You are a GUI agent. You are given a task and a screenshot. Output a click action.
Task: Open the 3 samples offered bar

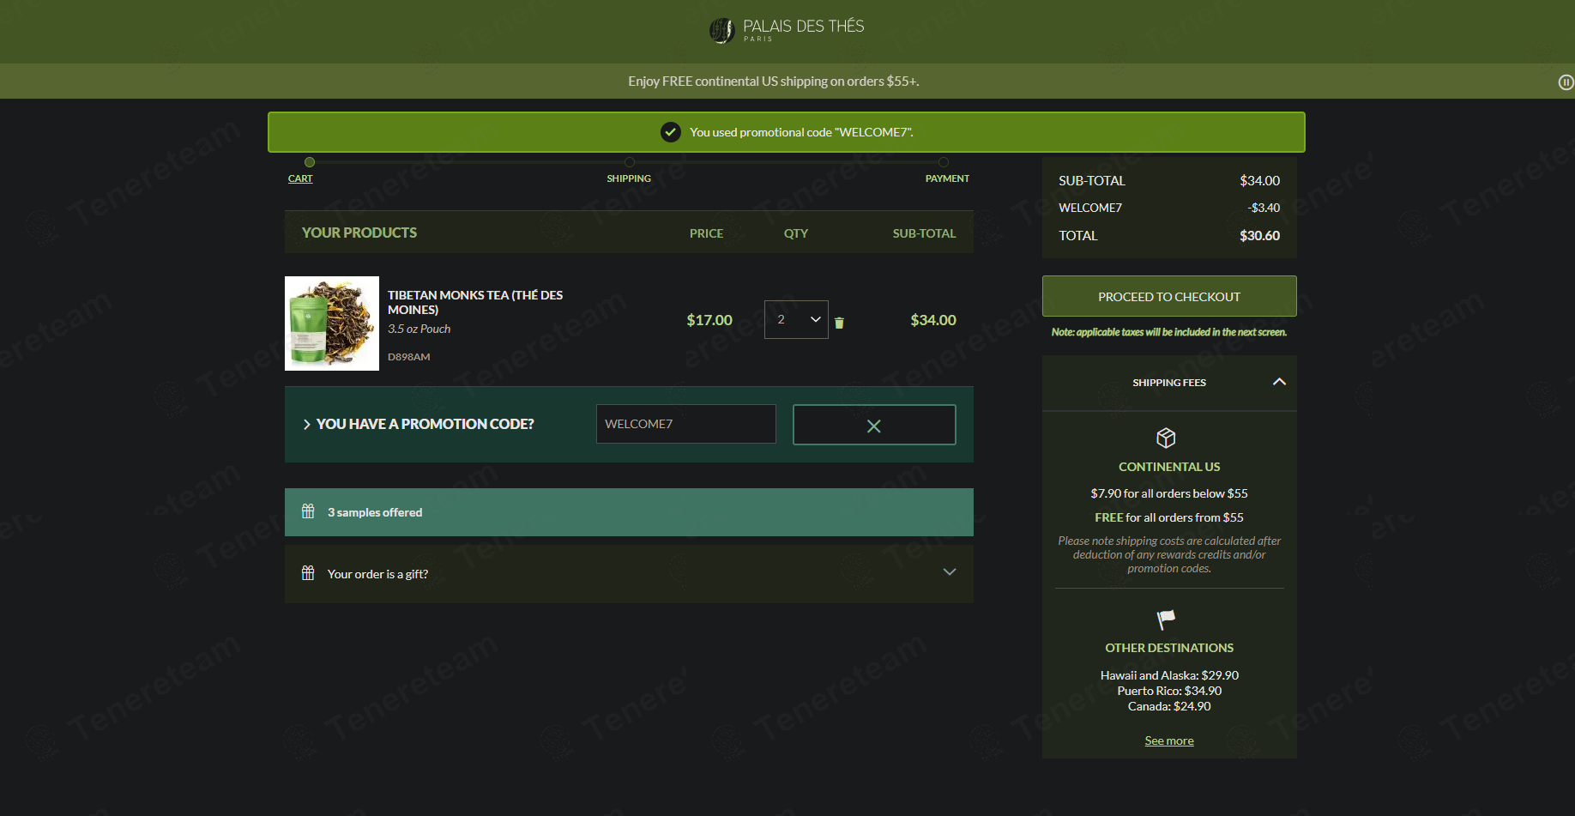pos(629,512)
